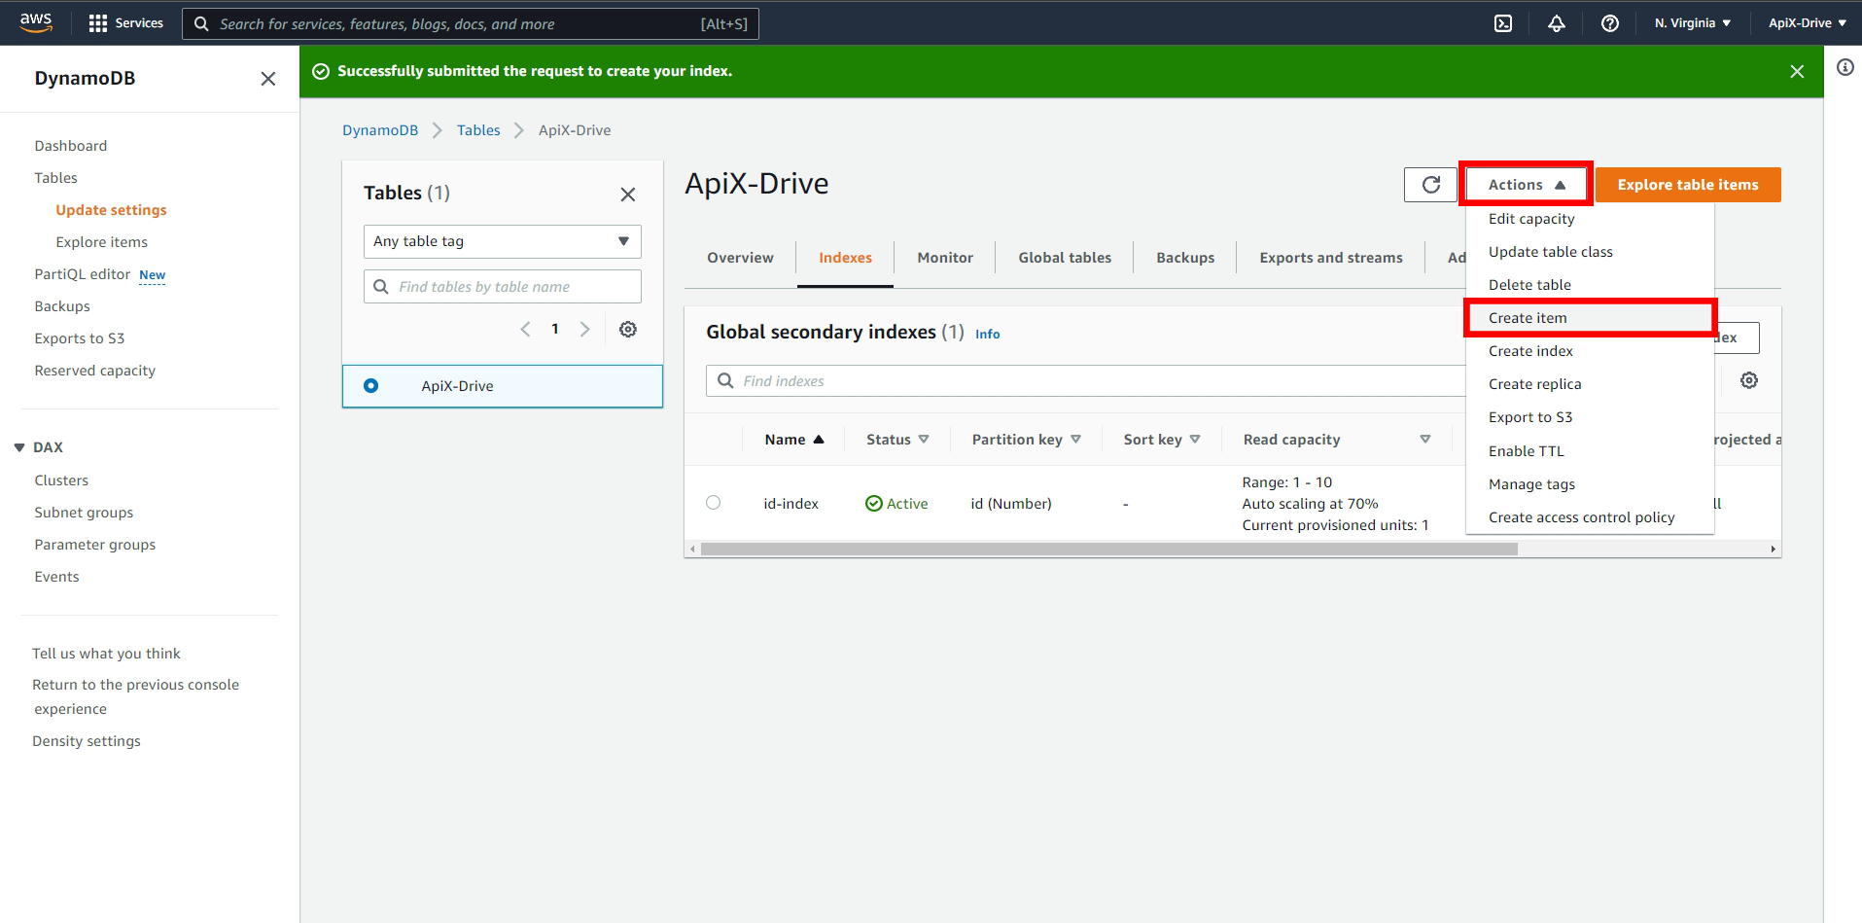Sort indexes by Partition key column

pos(1026,440)
